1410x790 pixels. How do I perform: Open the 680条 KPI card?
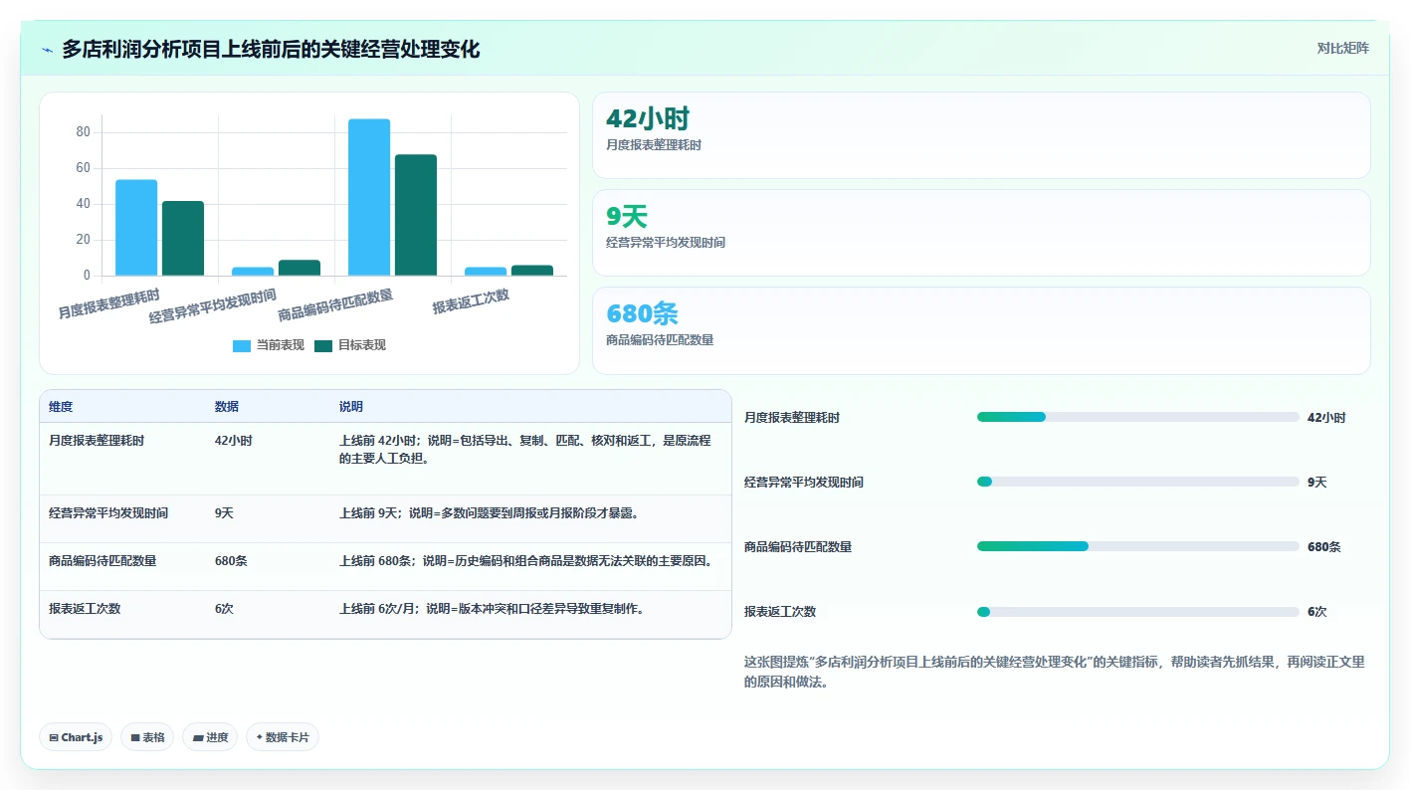pos(981,330)
